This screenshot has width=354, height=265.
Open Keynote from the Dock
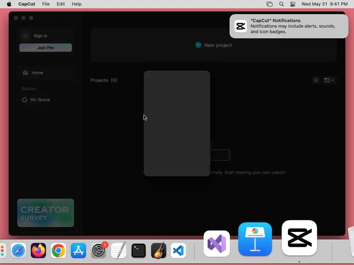pos(255,239)
